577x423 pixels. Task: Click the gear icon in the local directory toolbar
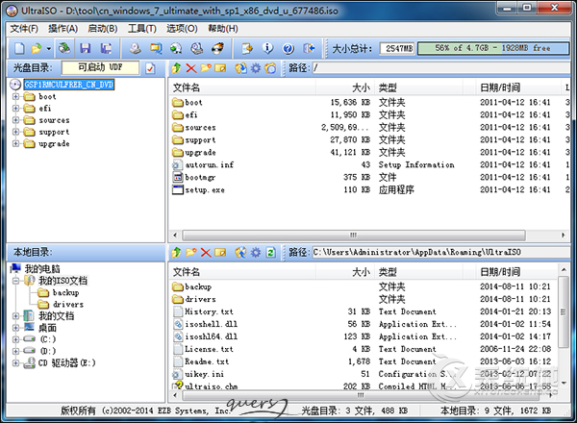(256, 252)
